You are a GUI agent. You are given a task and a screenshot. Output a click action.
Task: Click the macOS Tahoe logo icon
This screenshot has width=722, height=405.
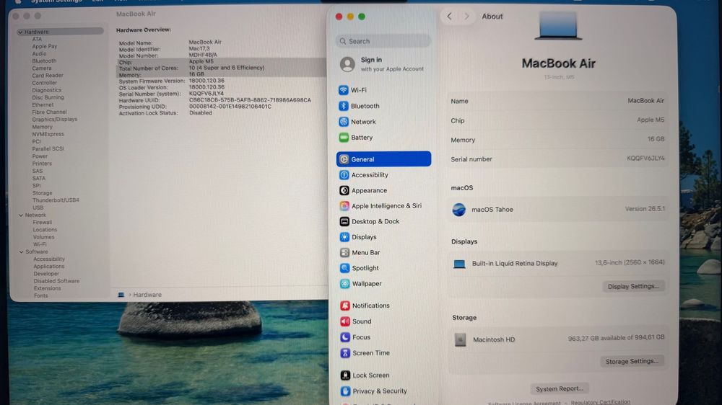(x=458, y=210)
